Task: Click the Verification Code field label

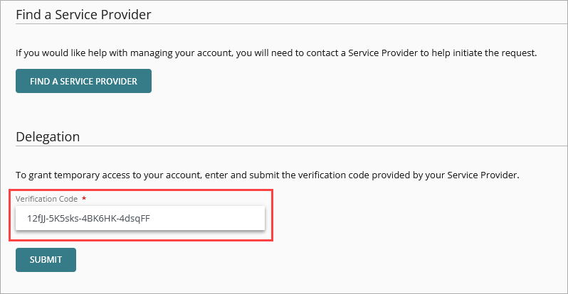Action: (46, 199)
